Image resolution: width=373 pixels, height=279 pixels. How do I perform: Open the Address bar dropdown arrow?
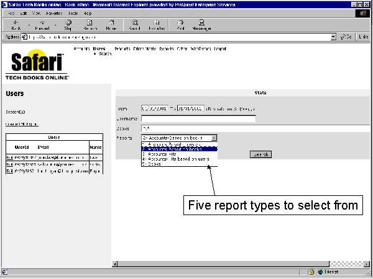coord(333,37)
